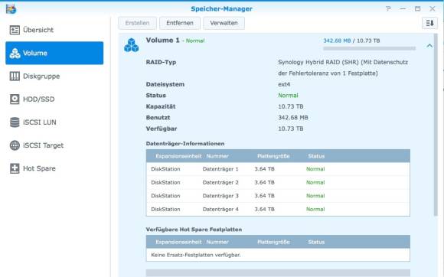This screenshot has height=277, width=444.
Task: Click the Synology Hybrid RAID (SHR) value
Action: coord(343,67)
